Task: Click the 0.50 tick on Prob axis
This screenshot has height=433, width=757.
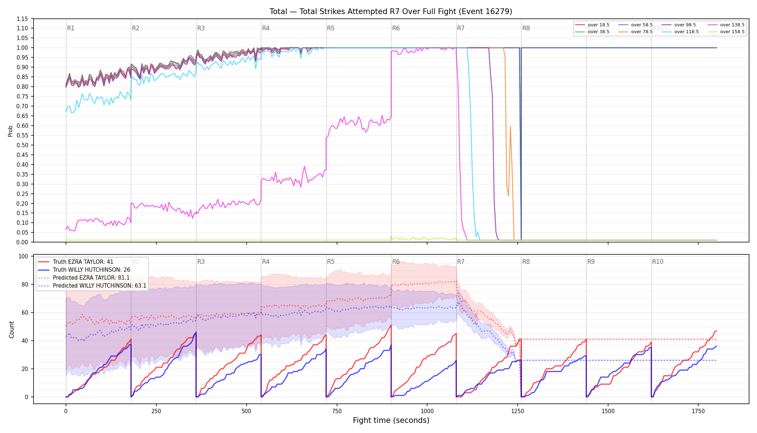Action: [22, 145]
